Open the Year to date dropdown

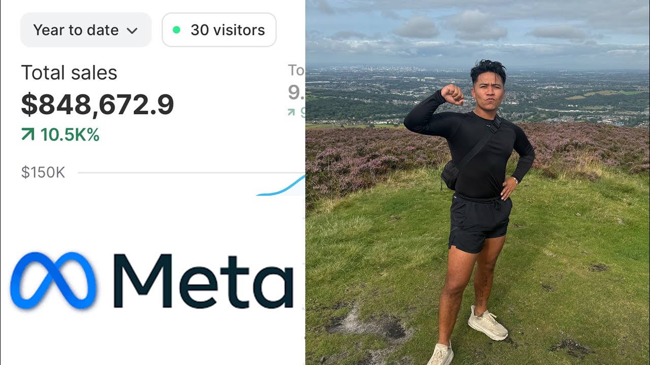point(86,30)
